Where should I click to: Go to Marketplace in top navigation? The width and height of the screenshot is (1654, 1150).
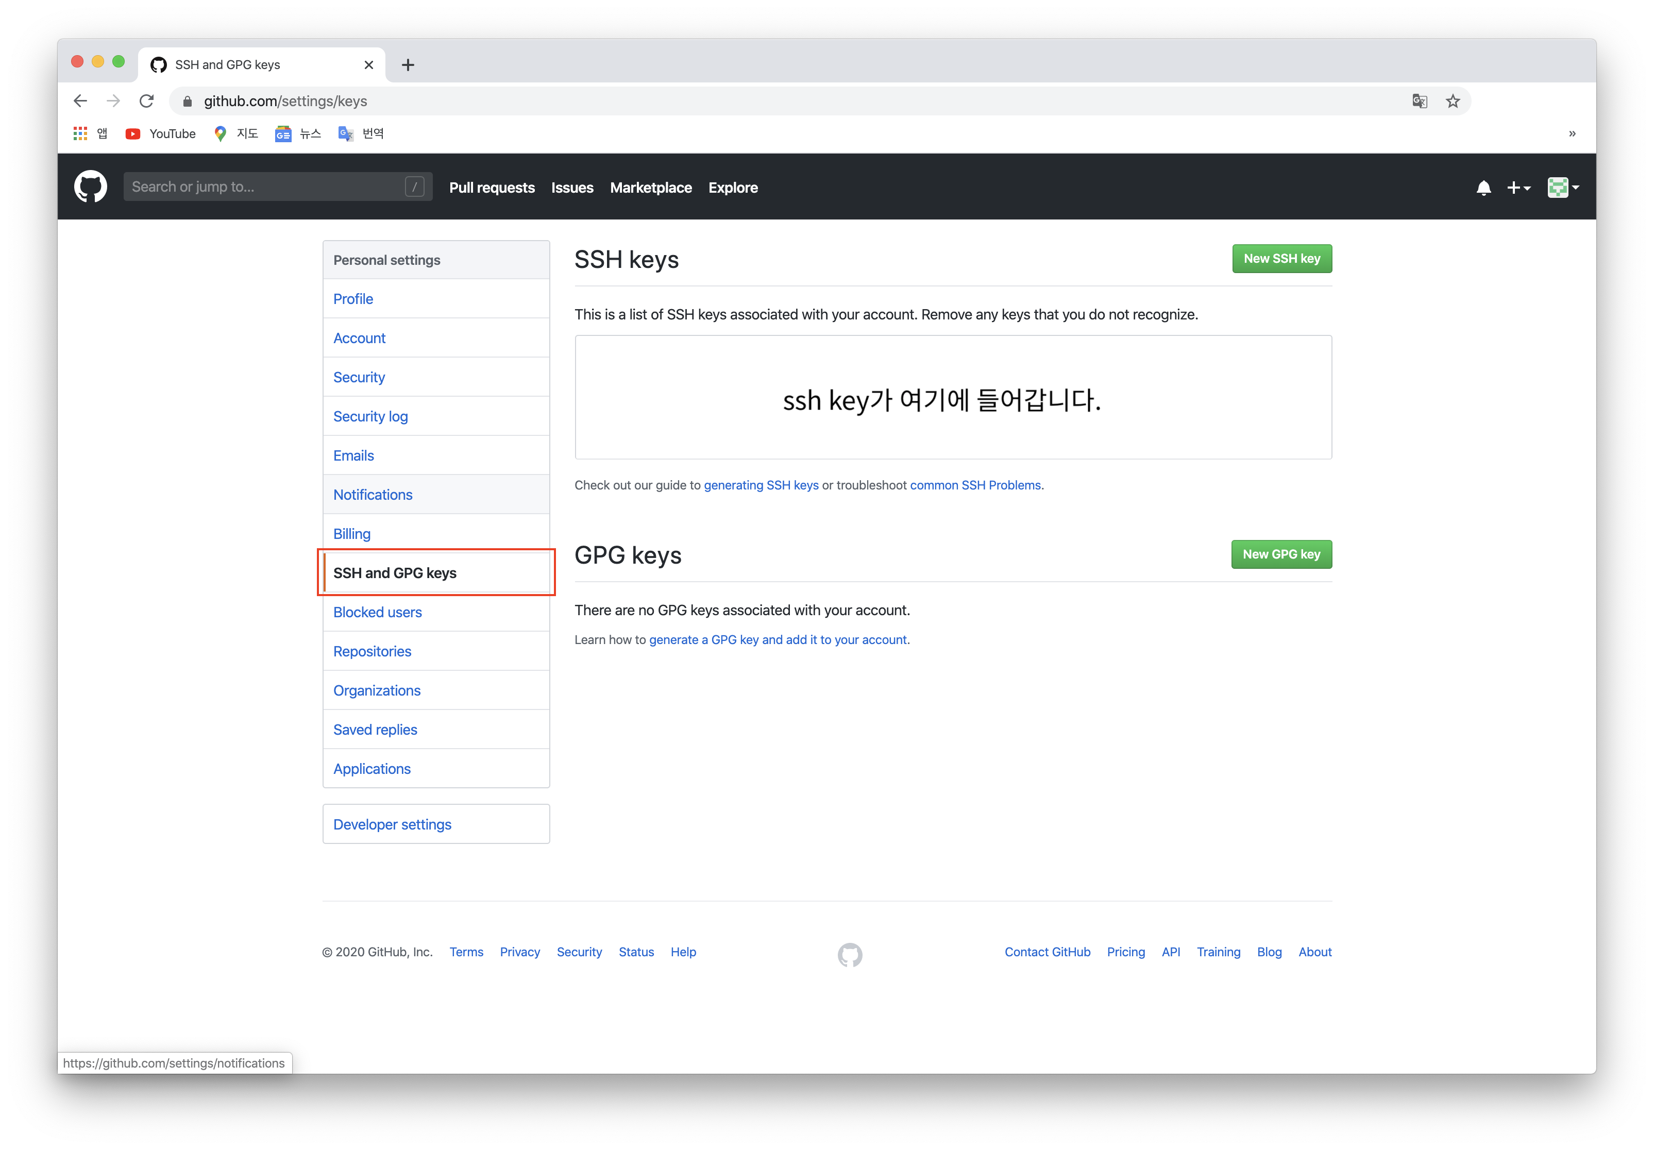coord(650,188)
